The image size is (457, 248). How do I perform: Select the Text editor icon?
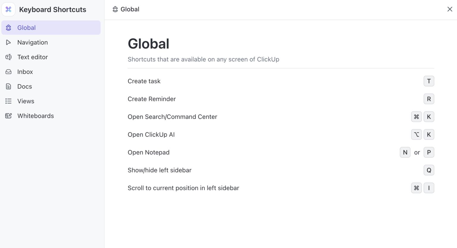point(9,57)
